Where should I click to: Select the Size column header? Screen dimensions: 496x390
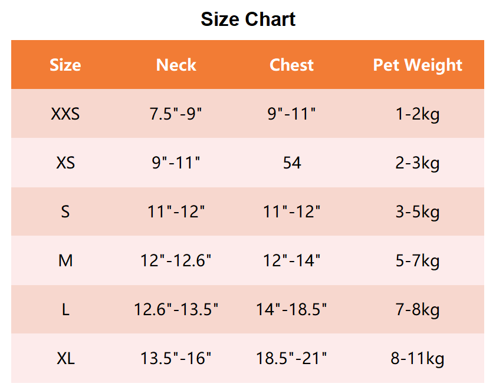point(65,65)
